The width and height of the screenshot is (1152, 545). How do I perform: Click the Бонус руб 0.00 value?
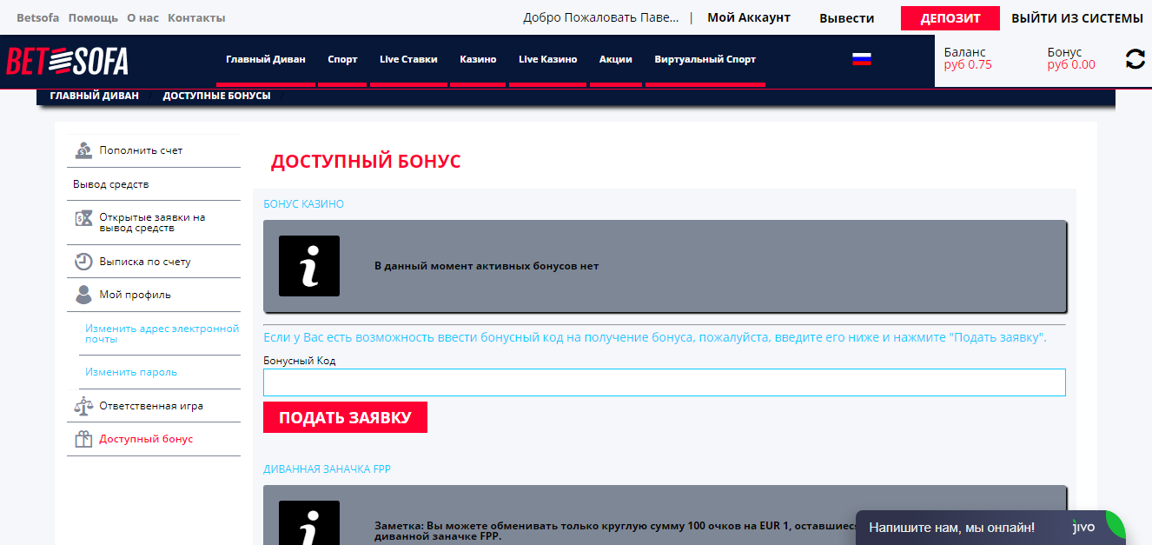click(x=1071, y=64)
